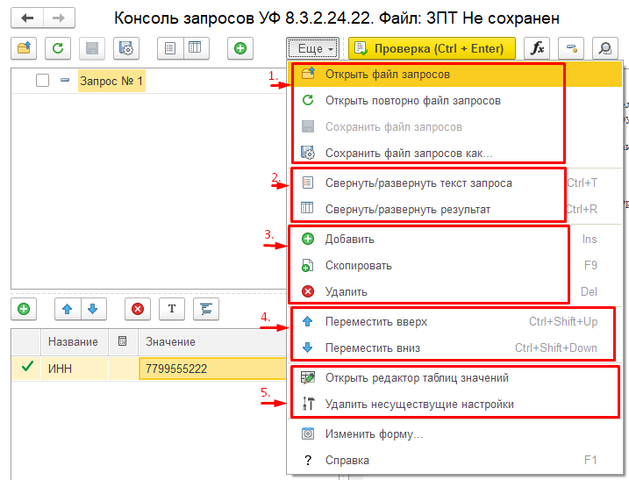This screenshot has width=629, height=480.
Task: Select Добавить in the menu
Action: pyautogui.click(x=454, y=240)
